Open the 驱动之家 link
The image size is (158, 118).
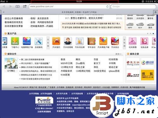[x=113, y=67]
